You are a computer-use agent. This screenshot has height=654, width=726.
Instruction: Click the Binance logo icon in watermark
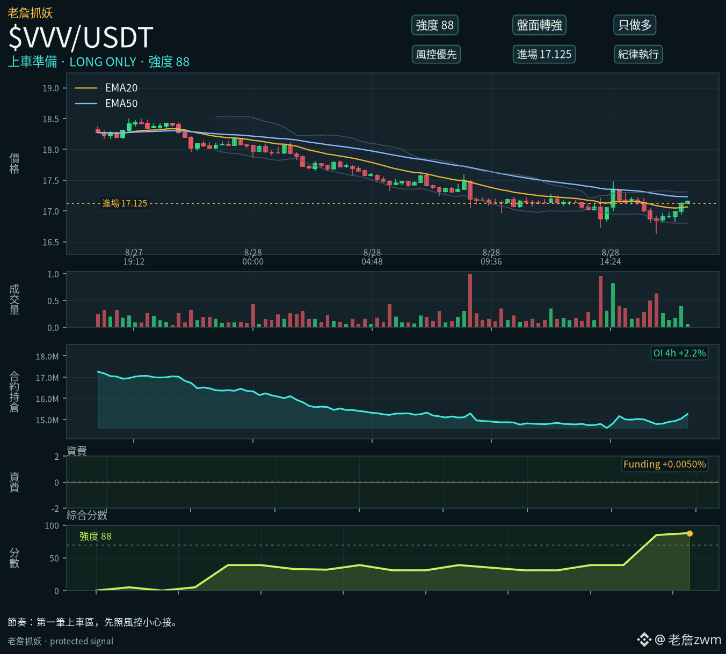tap(644, 640)
